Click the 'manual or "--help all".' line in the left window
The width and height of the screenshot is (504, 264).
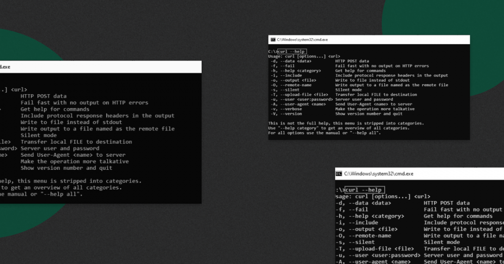click(45, 194)
